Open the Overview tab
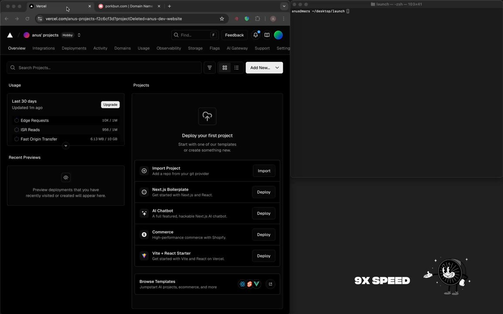This screenshot has width=503, height=314. click(x=17, y=48)
